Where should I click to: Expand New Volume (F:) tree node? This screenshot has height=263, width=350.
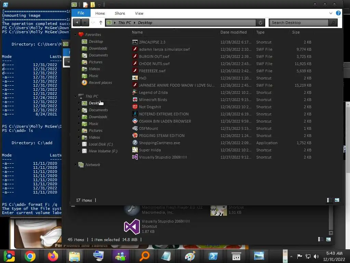[x=79, y=151]
